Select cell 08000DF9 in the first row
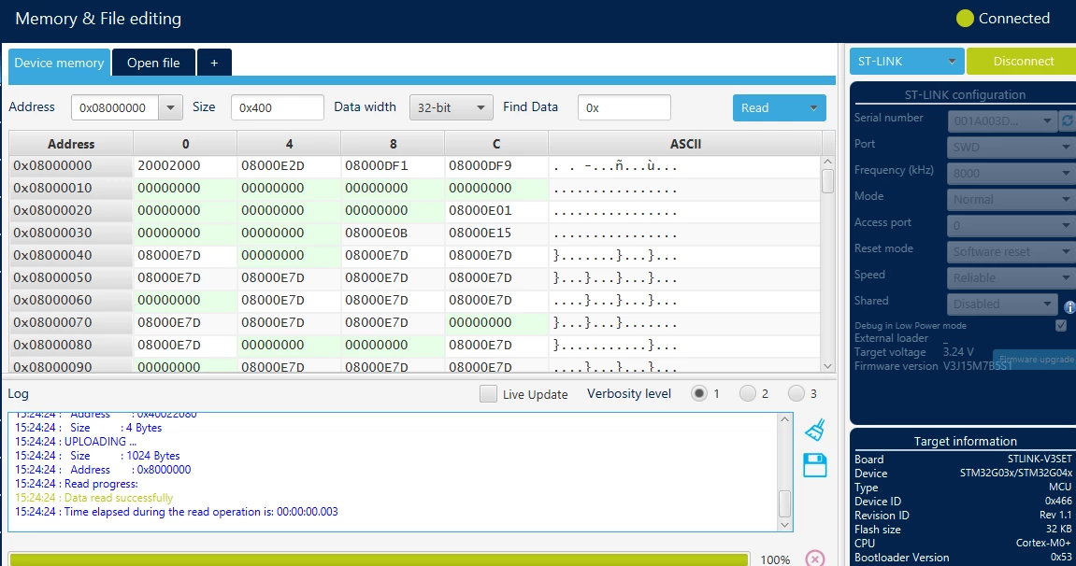Image resolution: width=1076 pixels, height=566 pixels. tap(496, 166)
